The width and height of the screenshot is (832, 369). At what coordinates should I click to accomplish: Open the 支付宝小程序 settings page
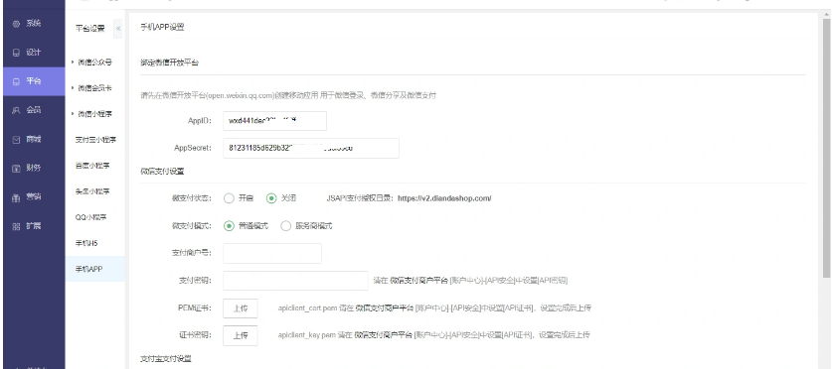pyautogui.click(x=95, y=140)
